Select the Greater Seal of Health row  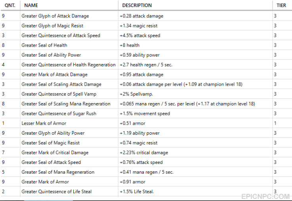146,45
